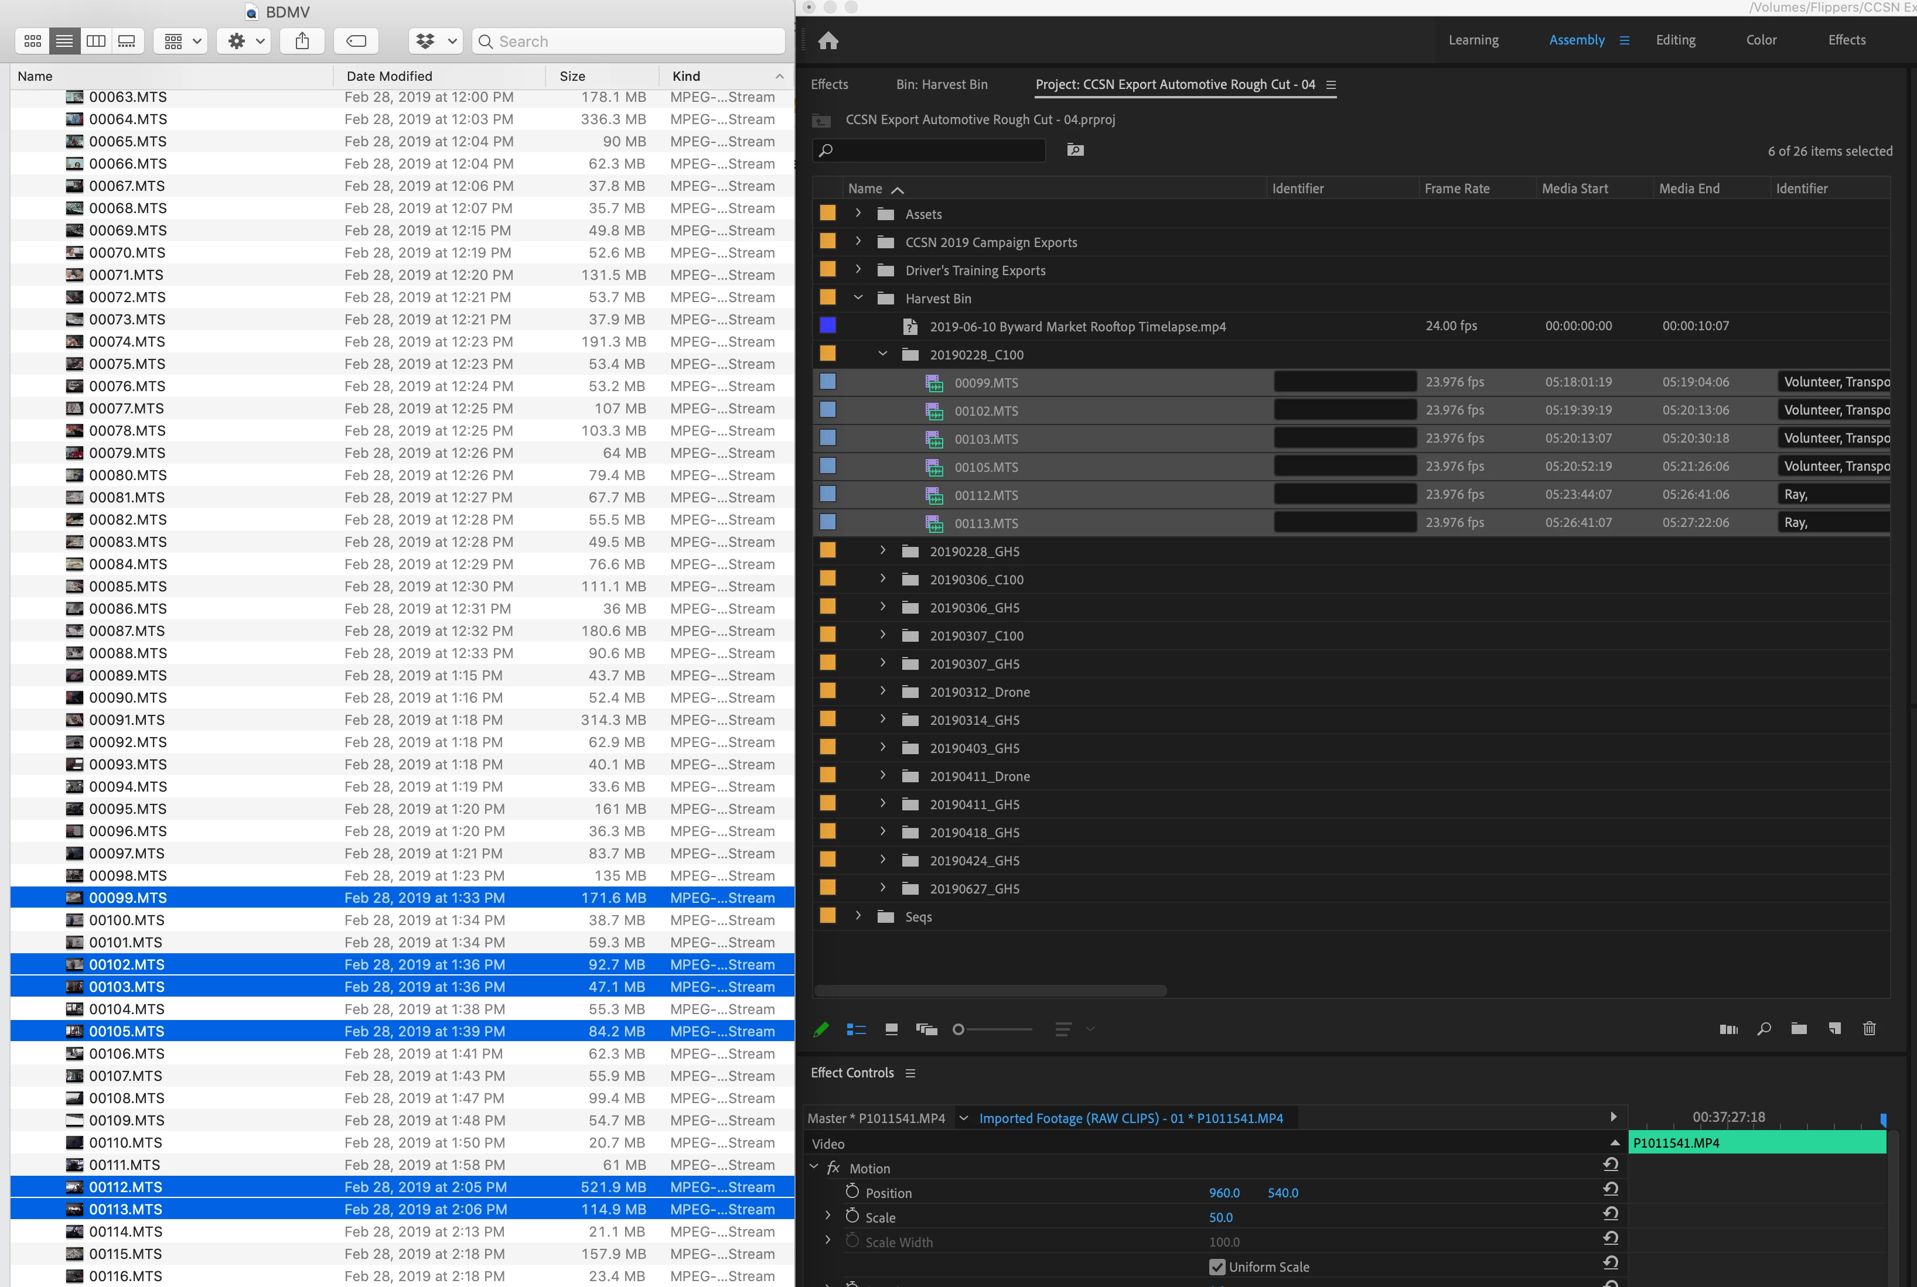Click the New Bin folder icon
Screen dimensions: 1917x1287
pyautogui.click(x=1799, y=1029)
